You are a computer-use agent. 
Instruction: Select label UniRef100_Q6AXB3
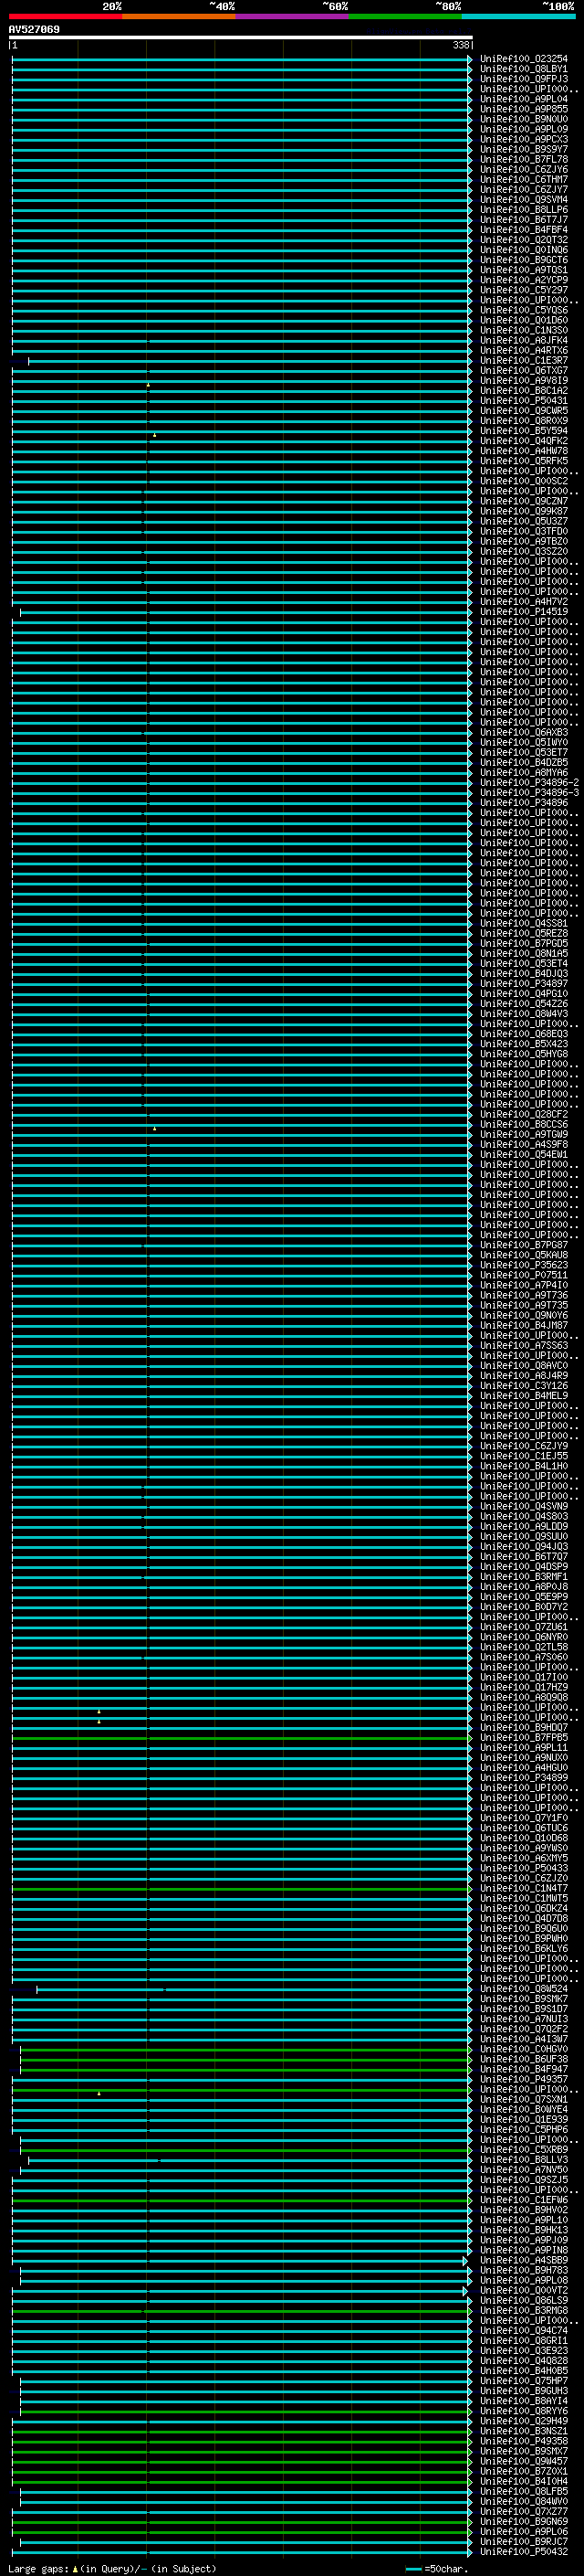click(524, 733)
